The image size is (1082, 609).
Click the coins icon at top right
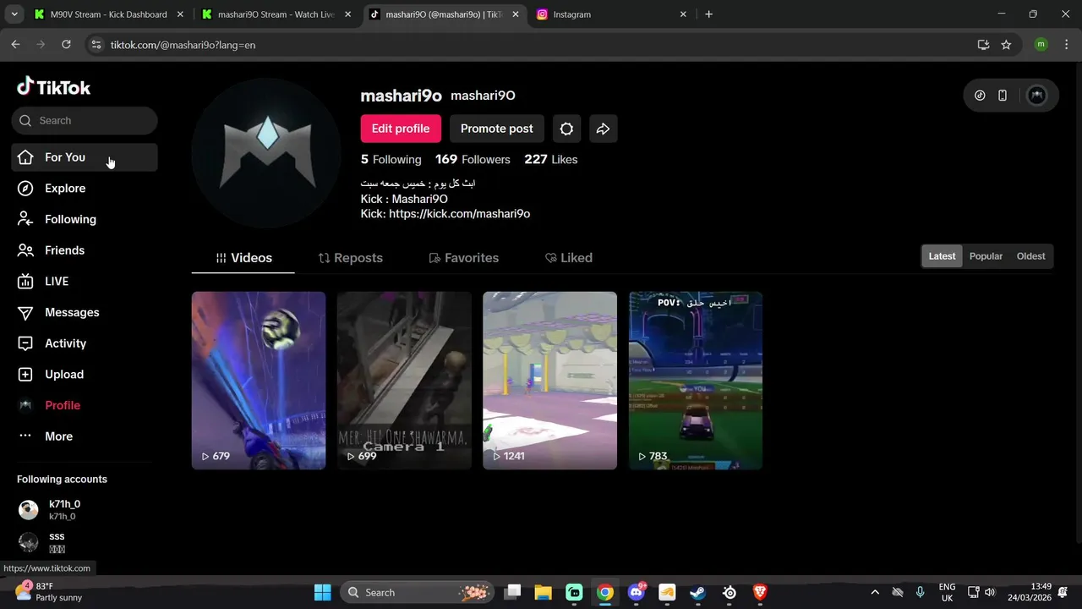(x=980, y=96)
